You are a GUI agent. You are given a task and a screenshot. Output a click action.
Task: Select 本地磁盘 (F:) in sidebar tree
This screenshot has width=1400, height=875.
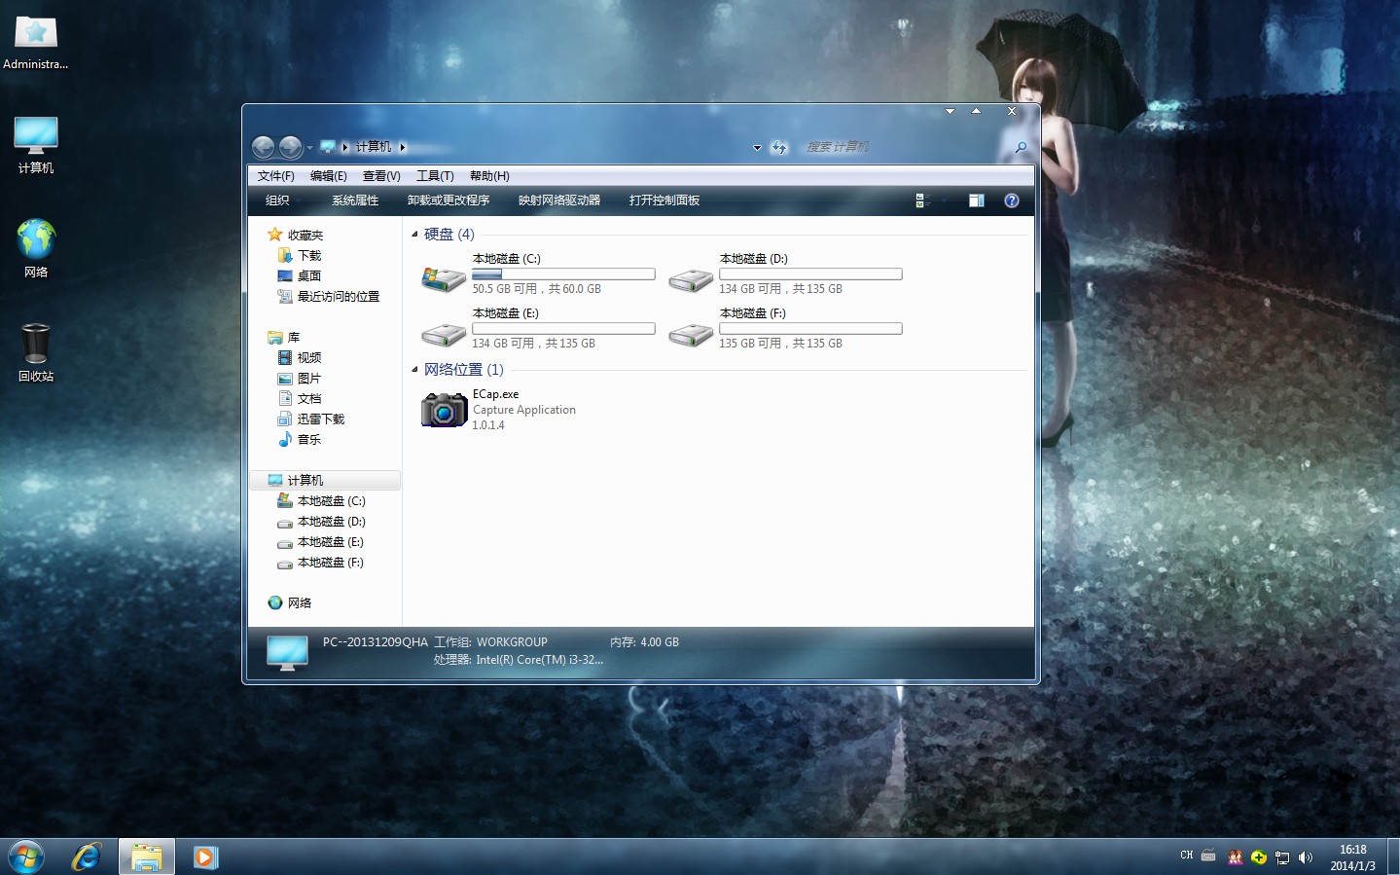(321, 562)
